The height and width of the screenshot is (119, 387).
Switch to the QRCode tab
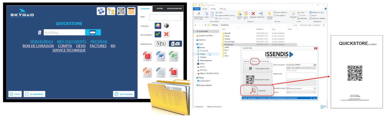[254, 61]
